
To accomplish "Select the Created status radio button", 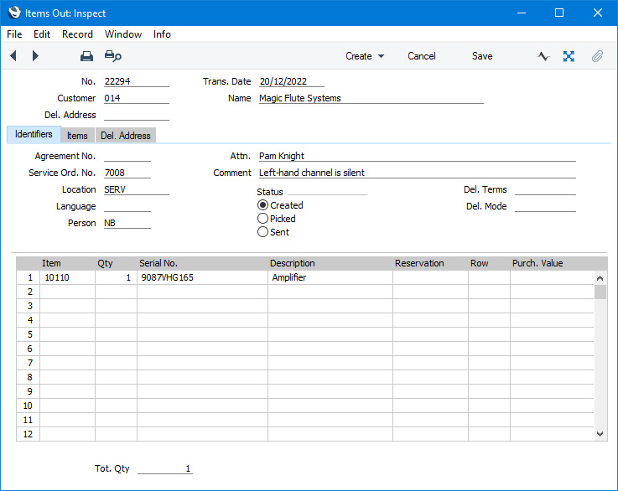I will [263, 205].
